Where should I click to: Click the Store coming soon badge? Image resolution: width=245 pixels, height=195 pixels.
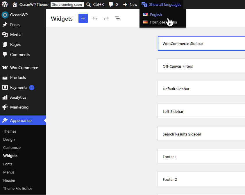tap(67, 5)
